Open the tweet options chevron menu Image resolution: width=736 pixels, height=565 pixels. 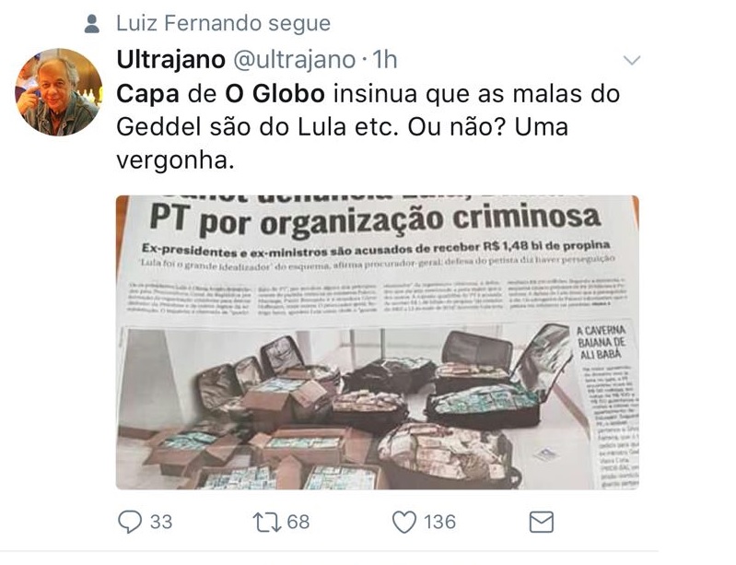pos(632,60)
